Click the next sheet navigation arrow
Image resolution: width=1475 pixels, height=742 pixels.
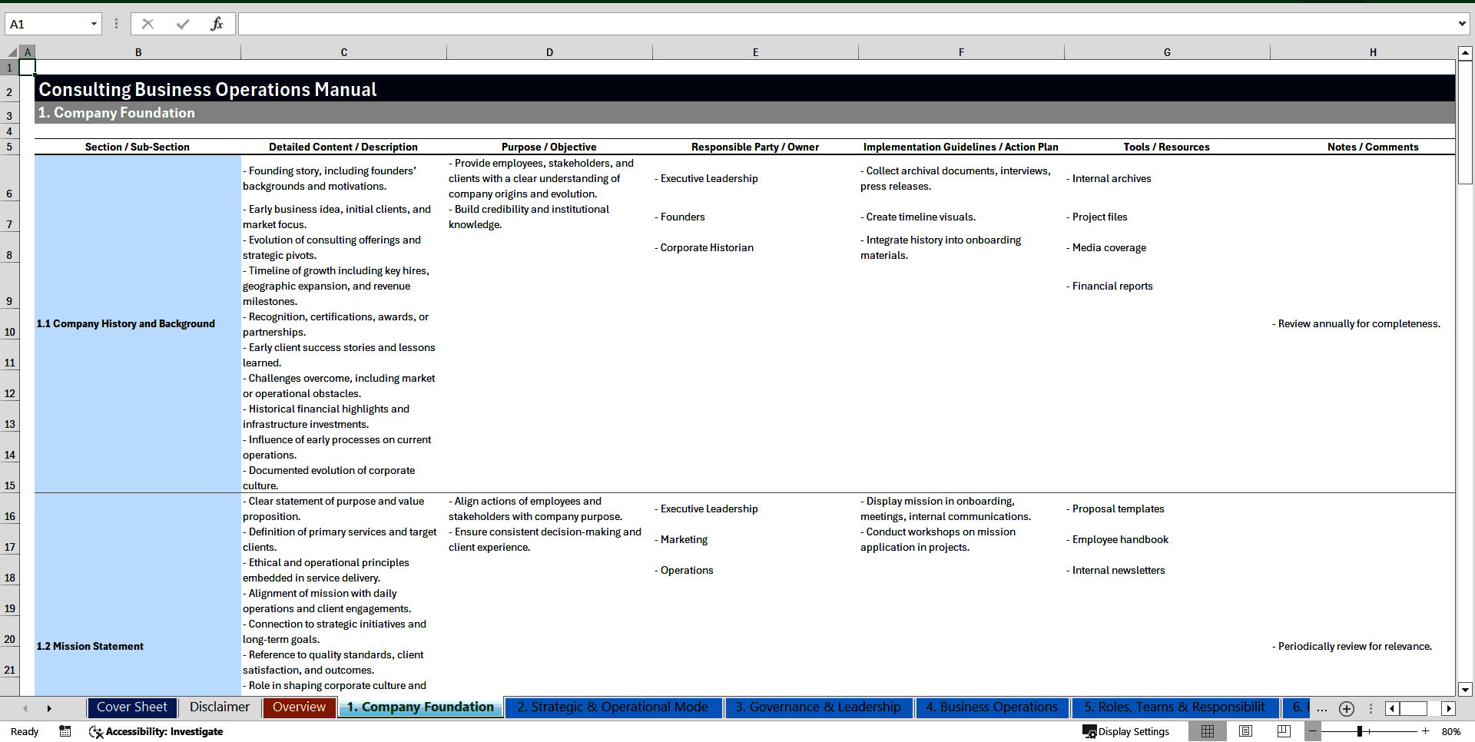pos(49,708)
